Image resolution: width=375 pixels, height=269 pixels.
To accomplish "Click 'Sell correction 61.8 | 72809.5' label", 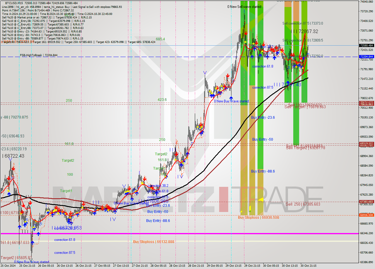I will point(303,40).
